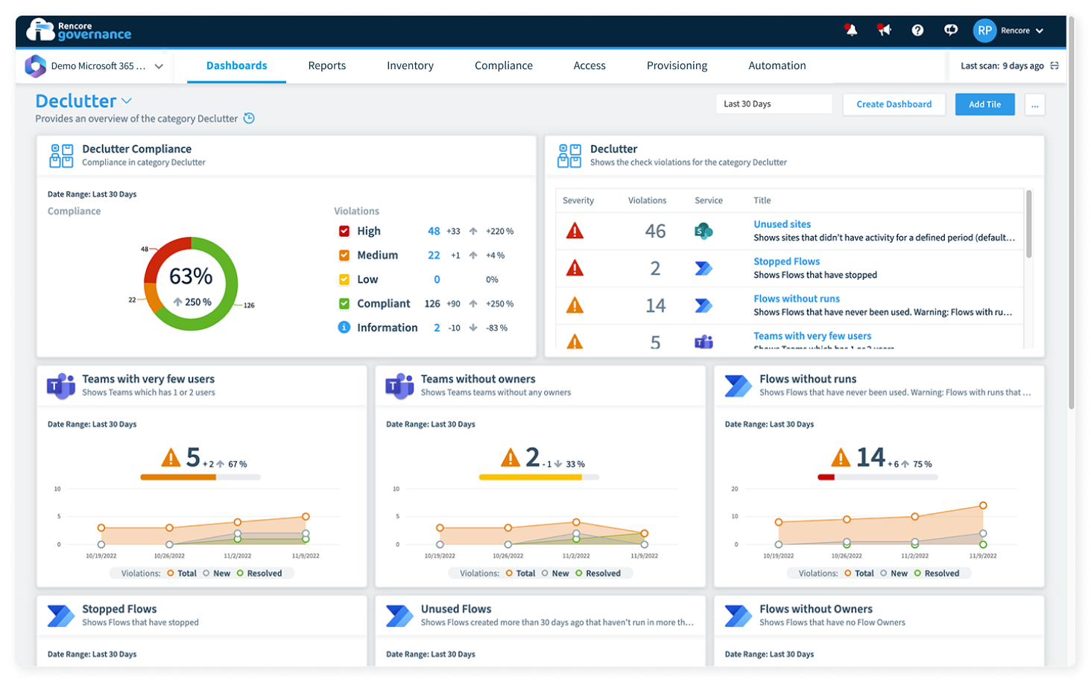The width and height of the screenshot is (1091, 682).
Task: Expand the Demo Microsoft 365 tenant dropdown
Action: (159, 66)
